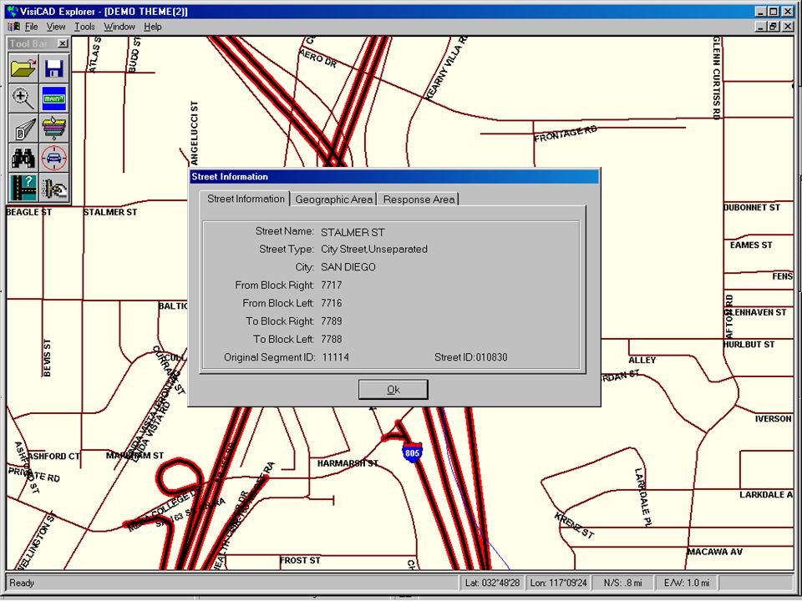The width and height of the screenshot is (802, 601).
Task: Click the E/W: 1.0 mi status field
Action: point(687,583)
